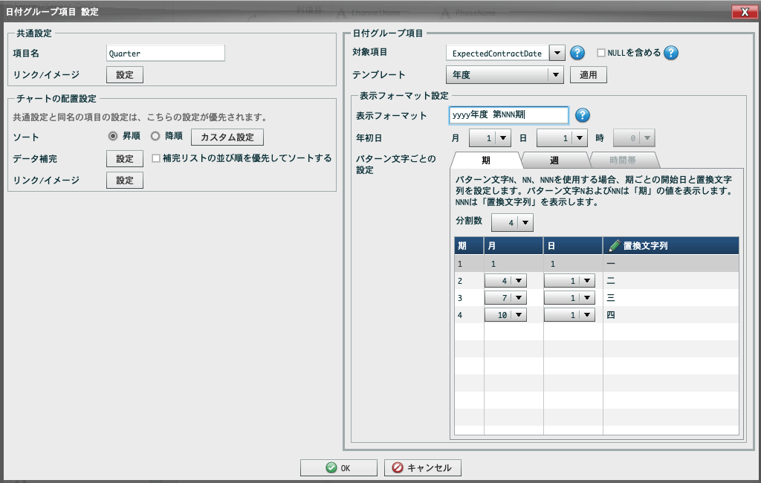Click help icon beside NULLを含める
The image size is (761, 483).
671,53
